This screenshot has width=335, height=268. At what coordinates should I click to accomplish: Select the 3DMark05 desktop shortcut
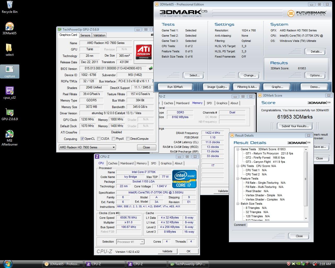[9, 29]
